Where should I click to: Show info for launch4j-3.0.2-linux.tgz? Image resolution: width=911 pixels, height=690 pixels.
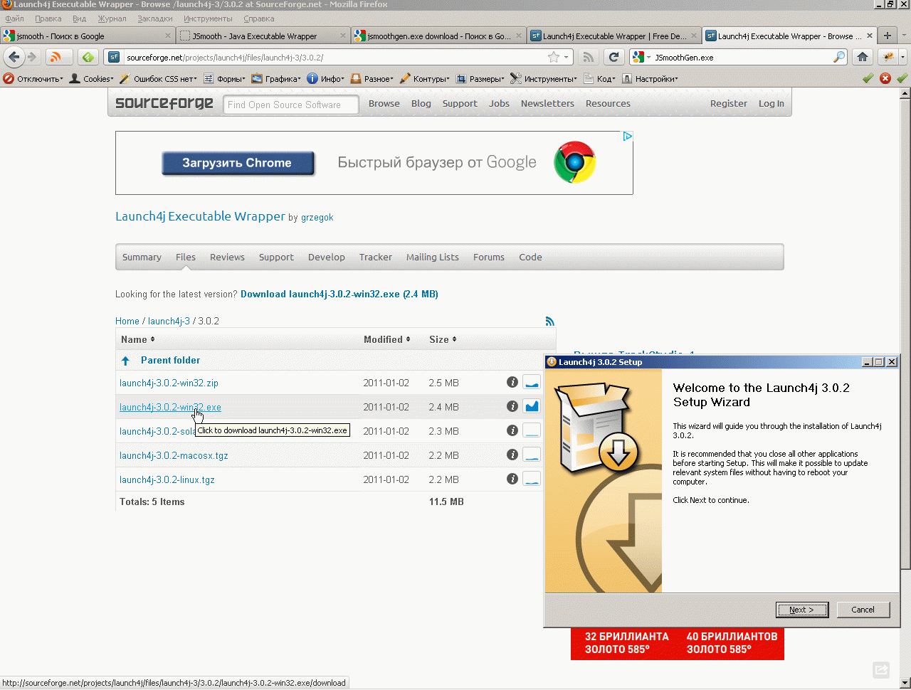(512, 479)
